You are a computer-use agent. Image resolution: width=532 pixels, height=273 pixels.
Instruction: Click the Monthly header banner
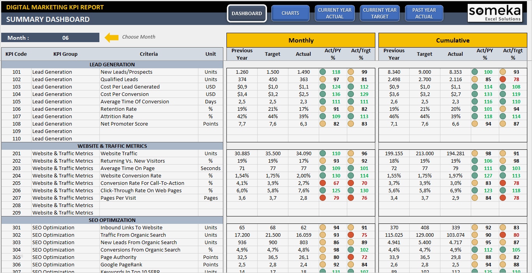(x=300, y=40)
